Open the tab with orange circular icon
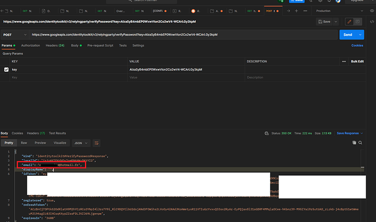This screenshot has width=376, height=222. (196, 11)
